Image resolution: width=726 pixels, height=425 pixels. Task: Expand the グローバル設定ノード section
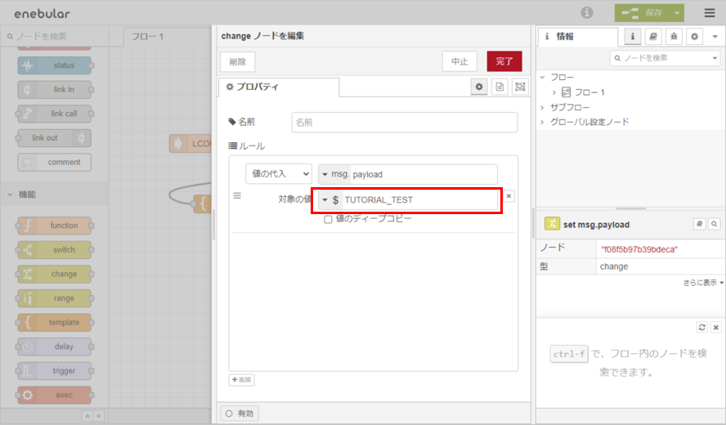[x=543, y=123]
